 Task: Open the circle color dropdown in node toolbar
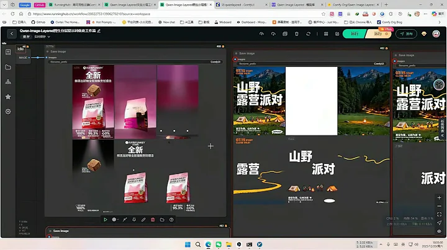[x=115, y=220]
